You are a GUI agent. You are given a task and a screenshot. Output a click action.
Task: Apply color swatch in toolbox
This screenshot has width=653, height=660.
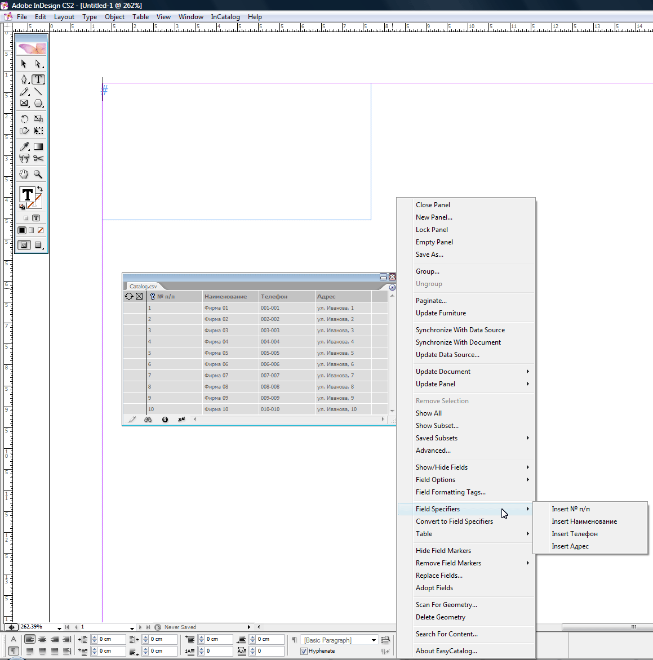22,231
